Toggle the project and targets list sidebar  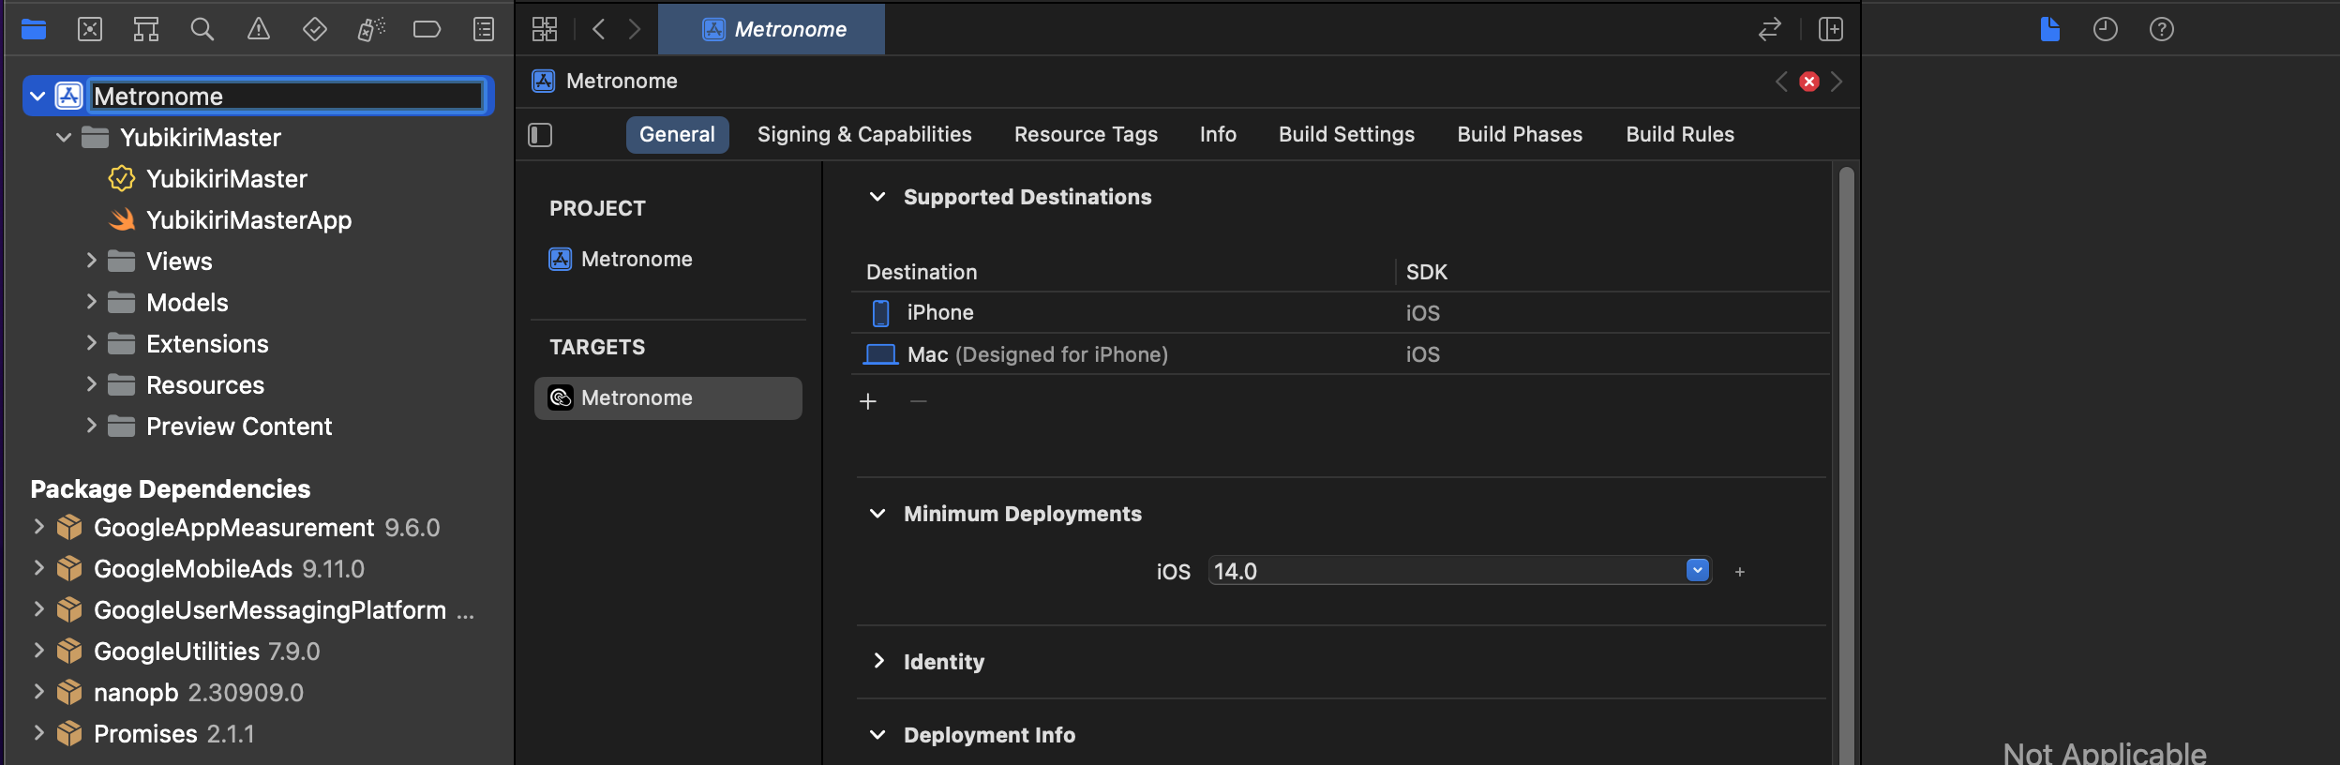click(x=541, y=135)
